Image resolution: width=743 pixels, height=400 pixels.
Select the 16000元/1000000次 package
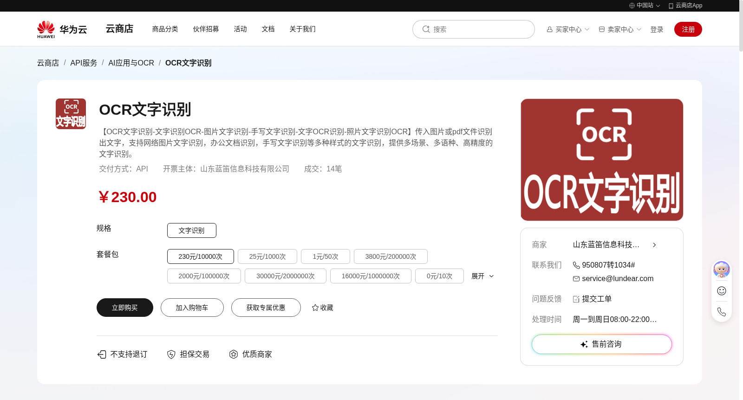tap(371, 276)
